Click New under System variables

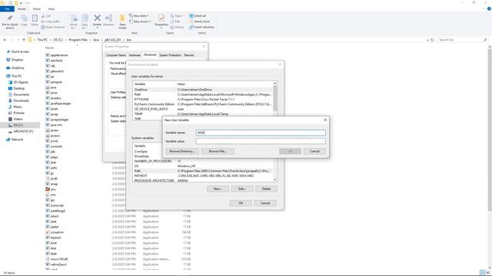pyautogui.click(x=218, y=189)
